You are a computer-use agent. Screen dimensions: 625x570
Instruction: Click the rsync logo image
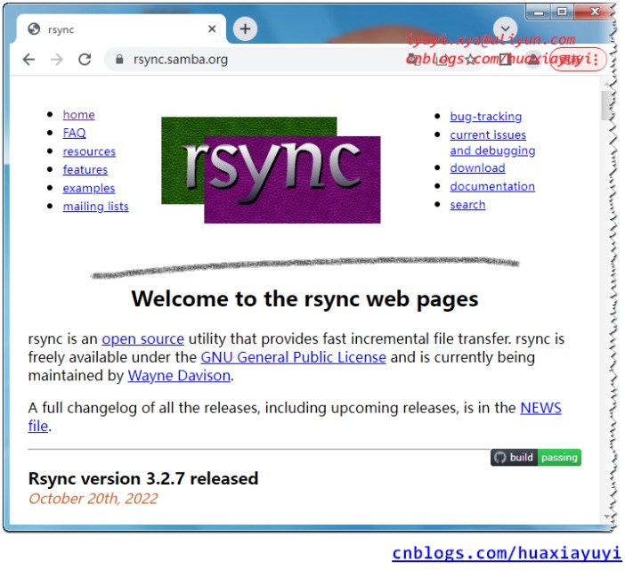pyautogui.click(x=271, y=170)
